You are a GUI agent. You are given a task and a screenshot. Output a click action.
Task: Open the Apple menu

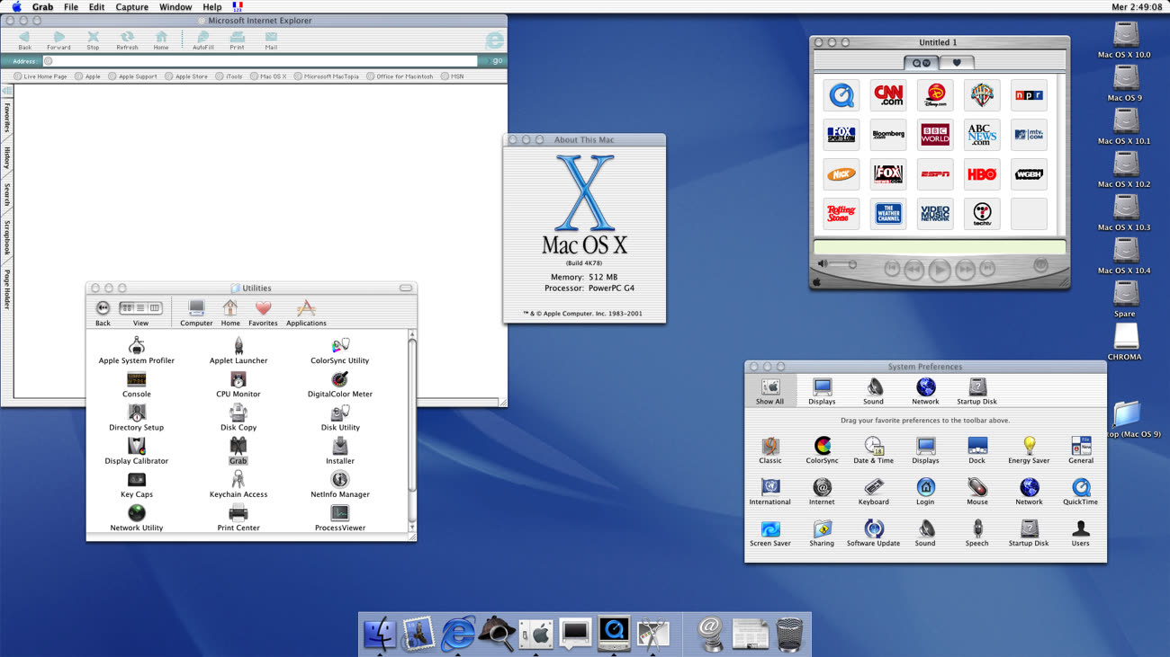pos(16,7)
